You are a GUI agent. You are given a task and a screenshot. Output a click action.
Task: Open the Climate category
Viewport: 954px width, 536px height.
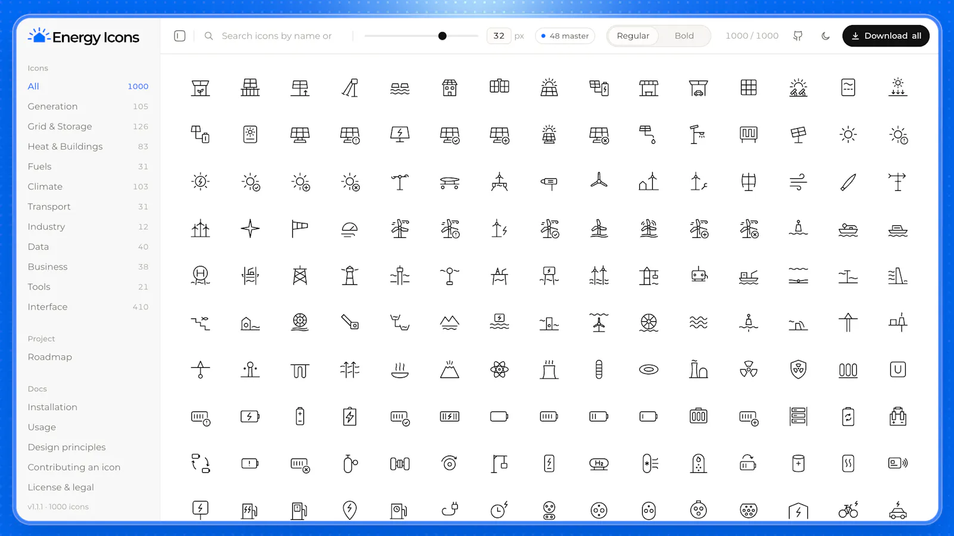pyautogui.click(x=88, y=187)
